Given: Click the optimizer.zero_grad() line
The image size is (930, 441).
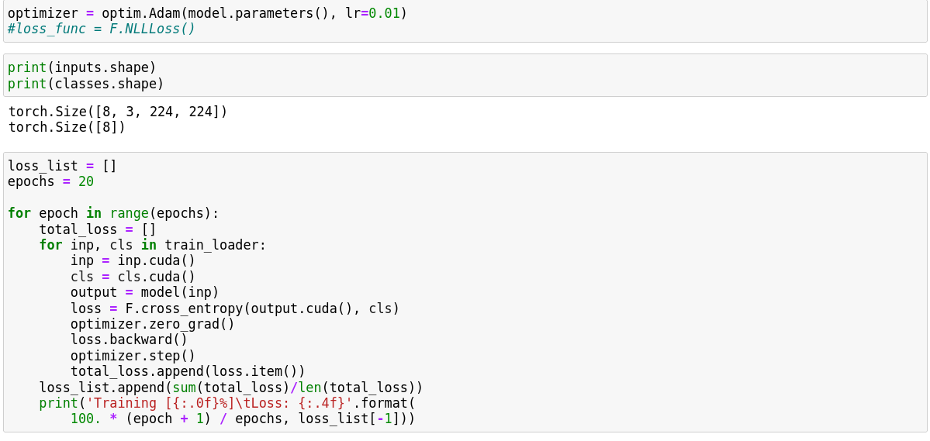Looking at the screenshot, I should pyautogui.click(x=152, y=324).
